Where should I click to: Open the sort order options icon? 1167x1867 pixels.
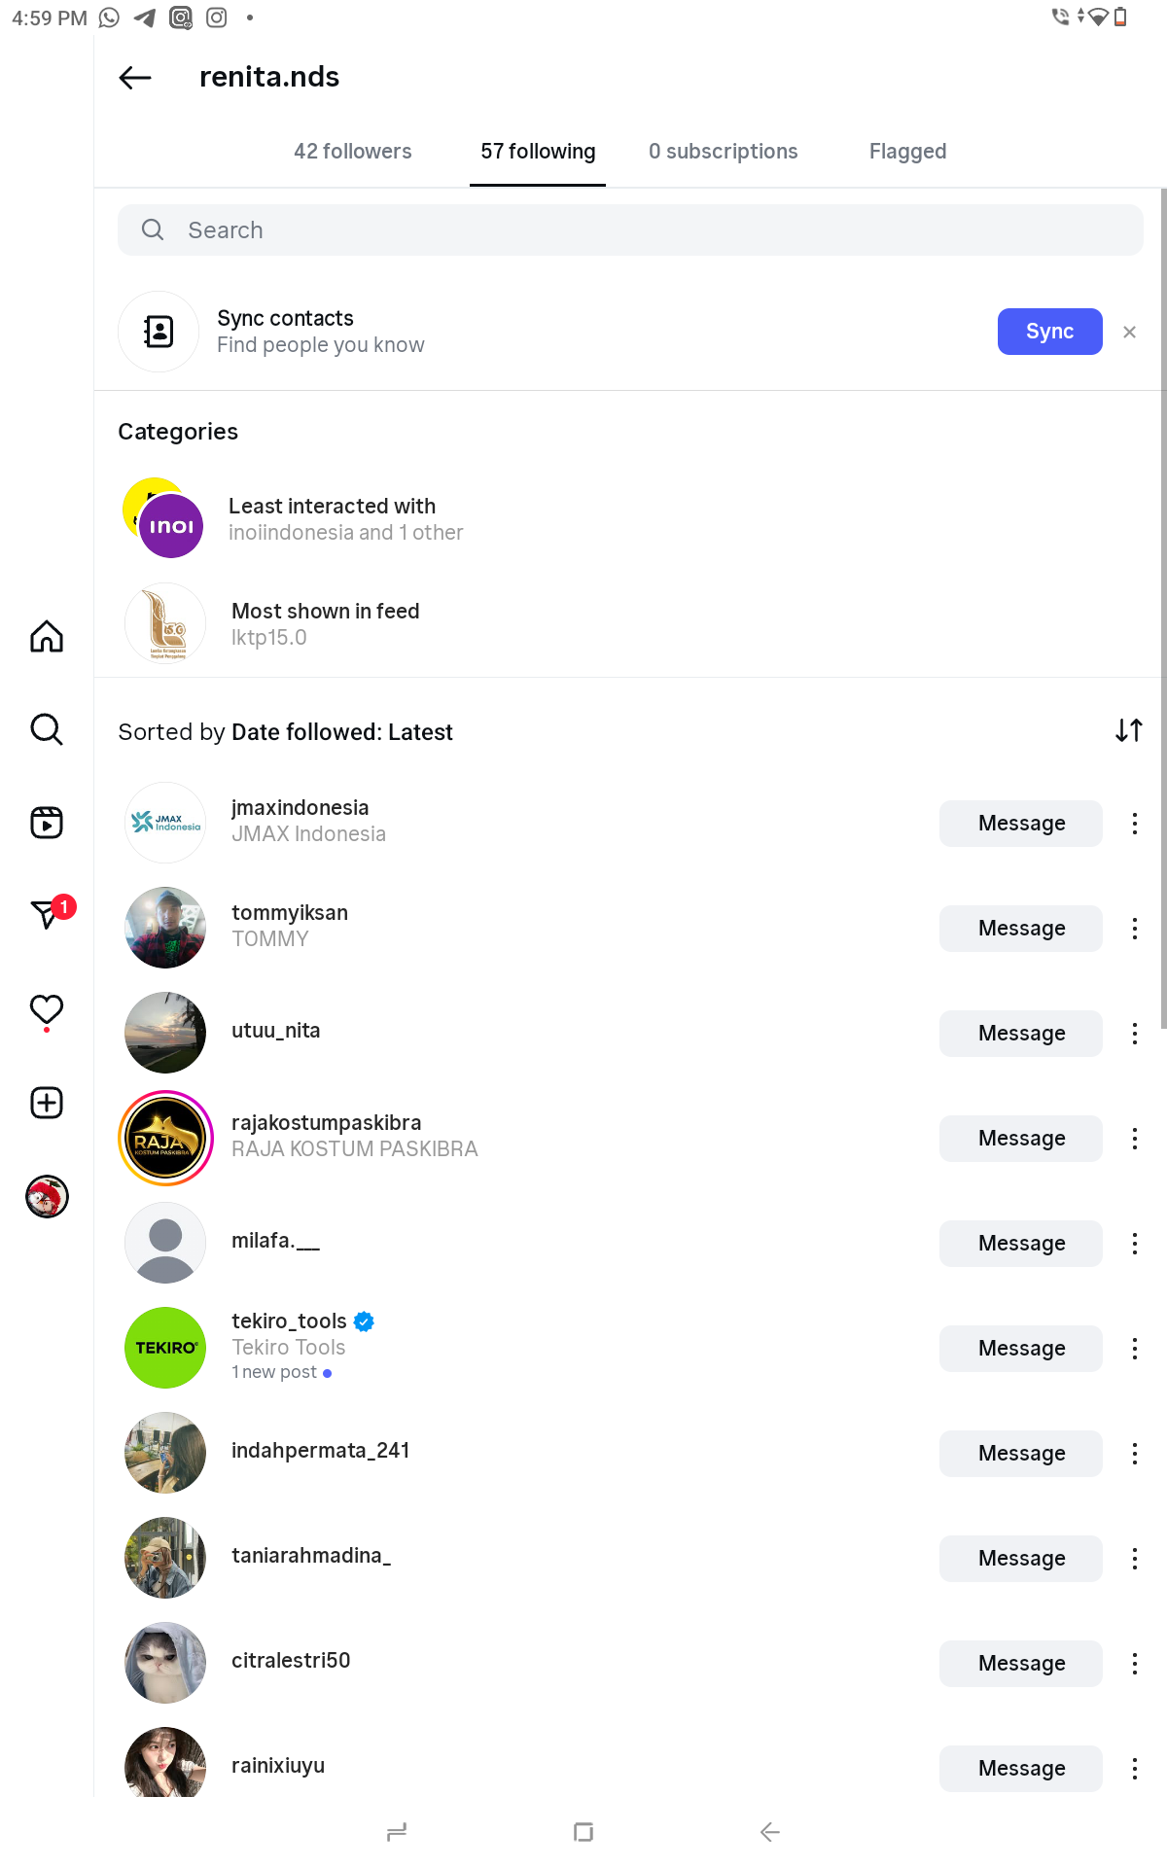point(1128,730)
